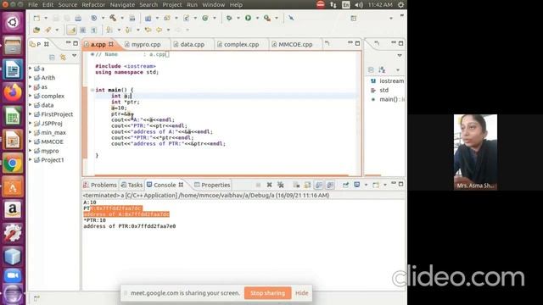This screenshot has height=305, width=543.
Task: Open the Tasks tab
Action: click(x=132, y=185)
